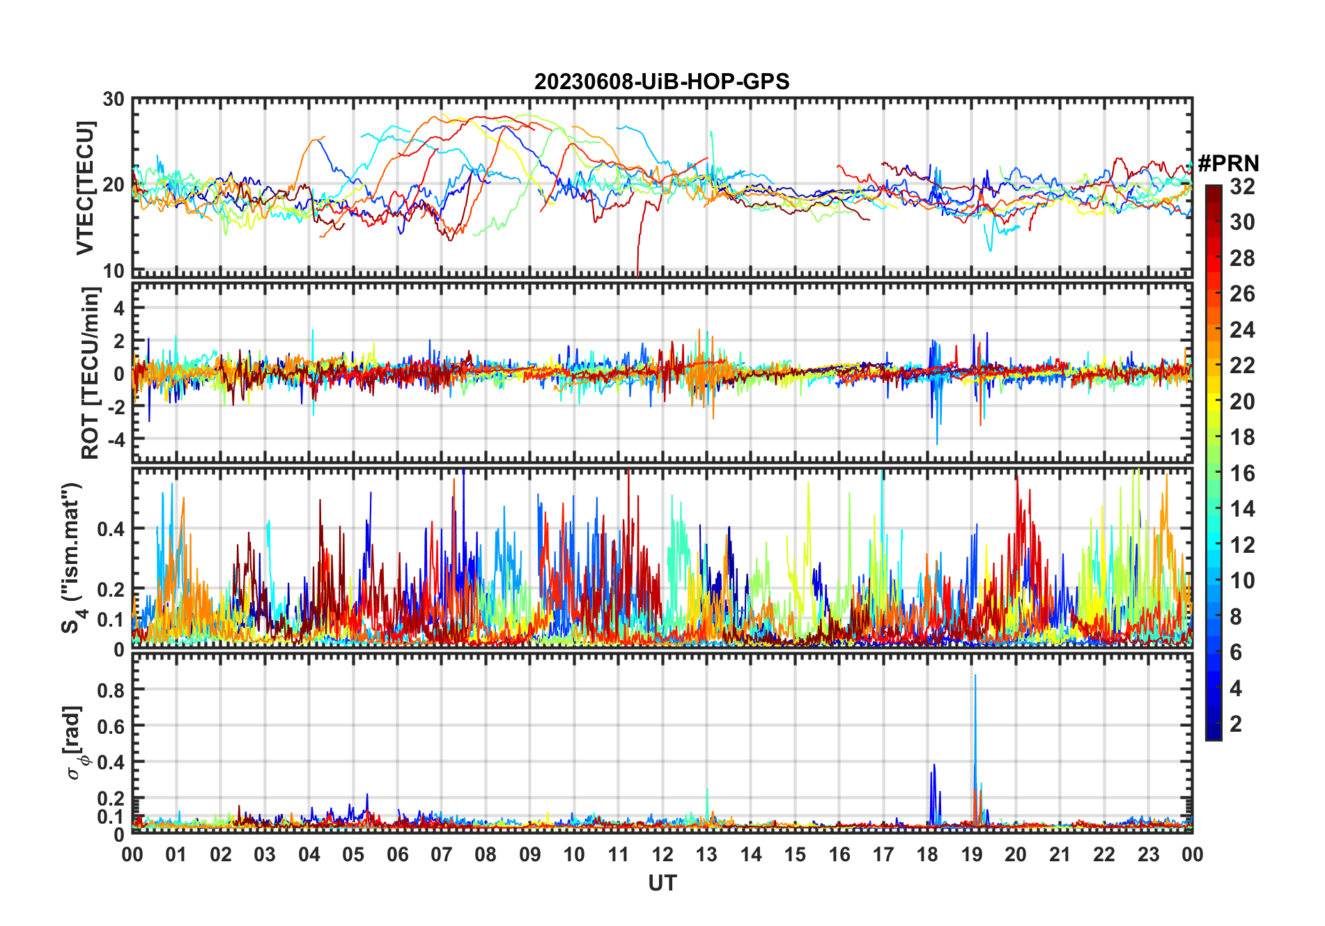Select hour label "11" on the UT axis
The image size is (1325, 926).
(x=619, y=854)
